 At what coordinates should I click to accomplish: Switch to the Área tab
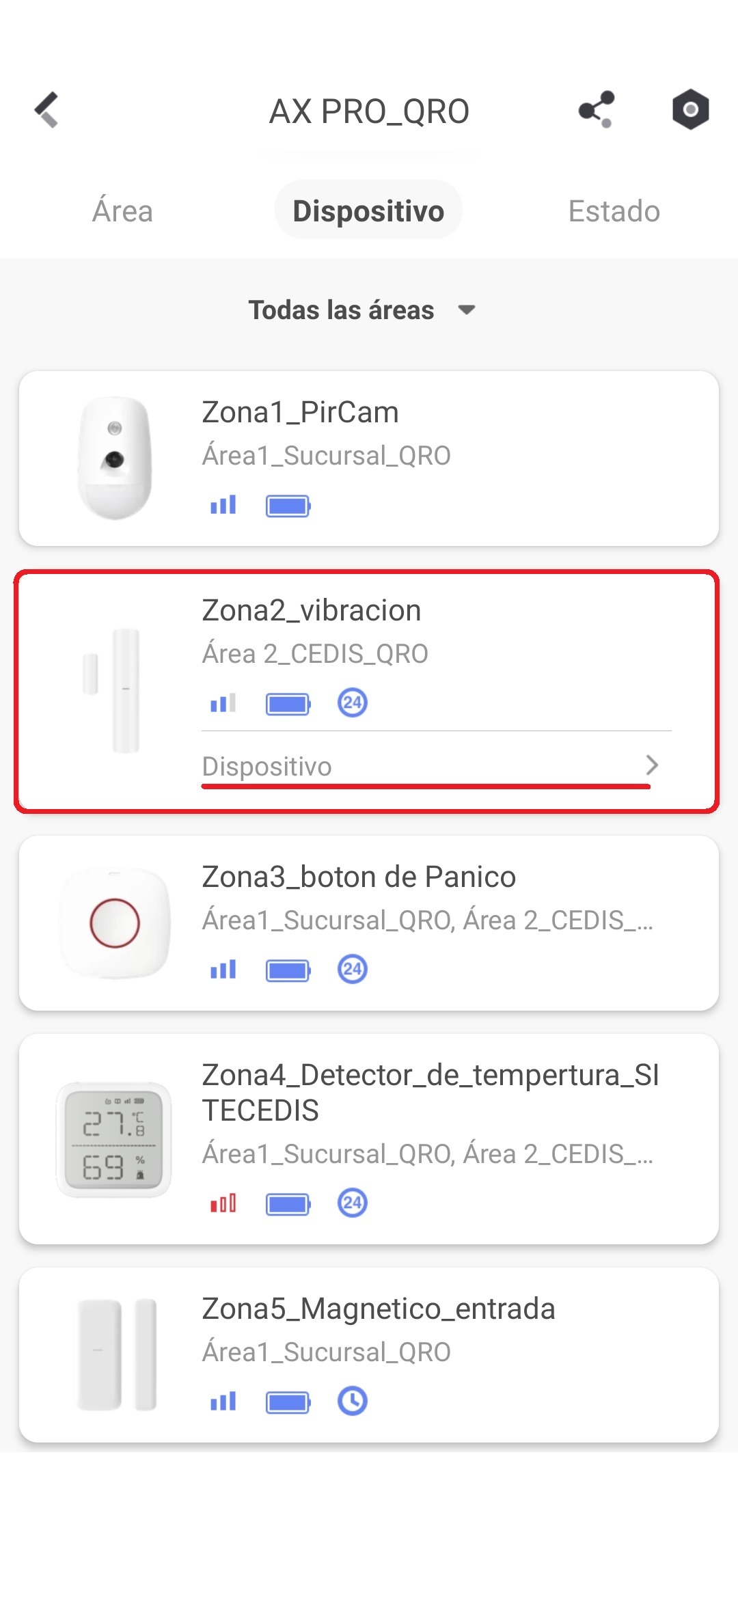(123, 210)
